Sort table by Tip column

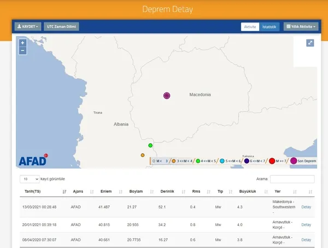[220, 192]
